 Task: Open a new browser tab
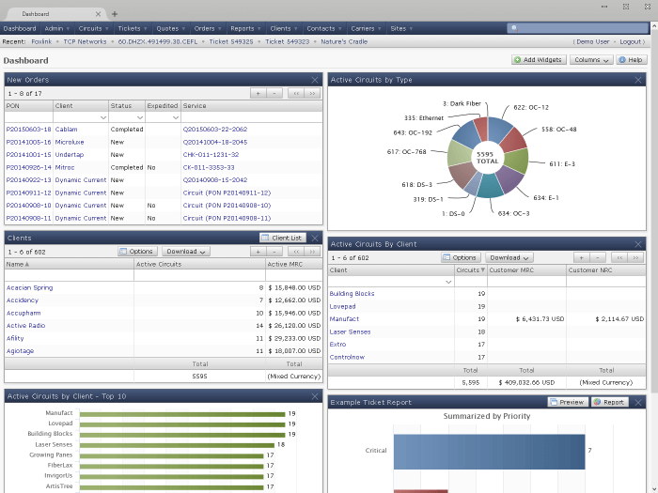click(x=115, y=14)
